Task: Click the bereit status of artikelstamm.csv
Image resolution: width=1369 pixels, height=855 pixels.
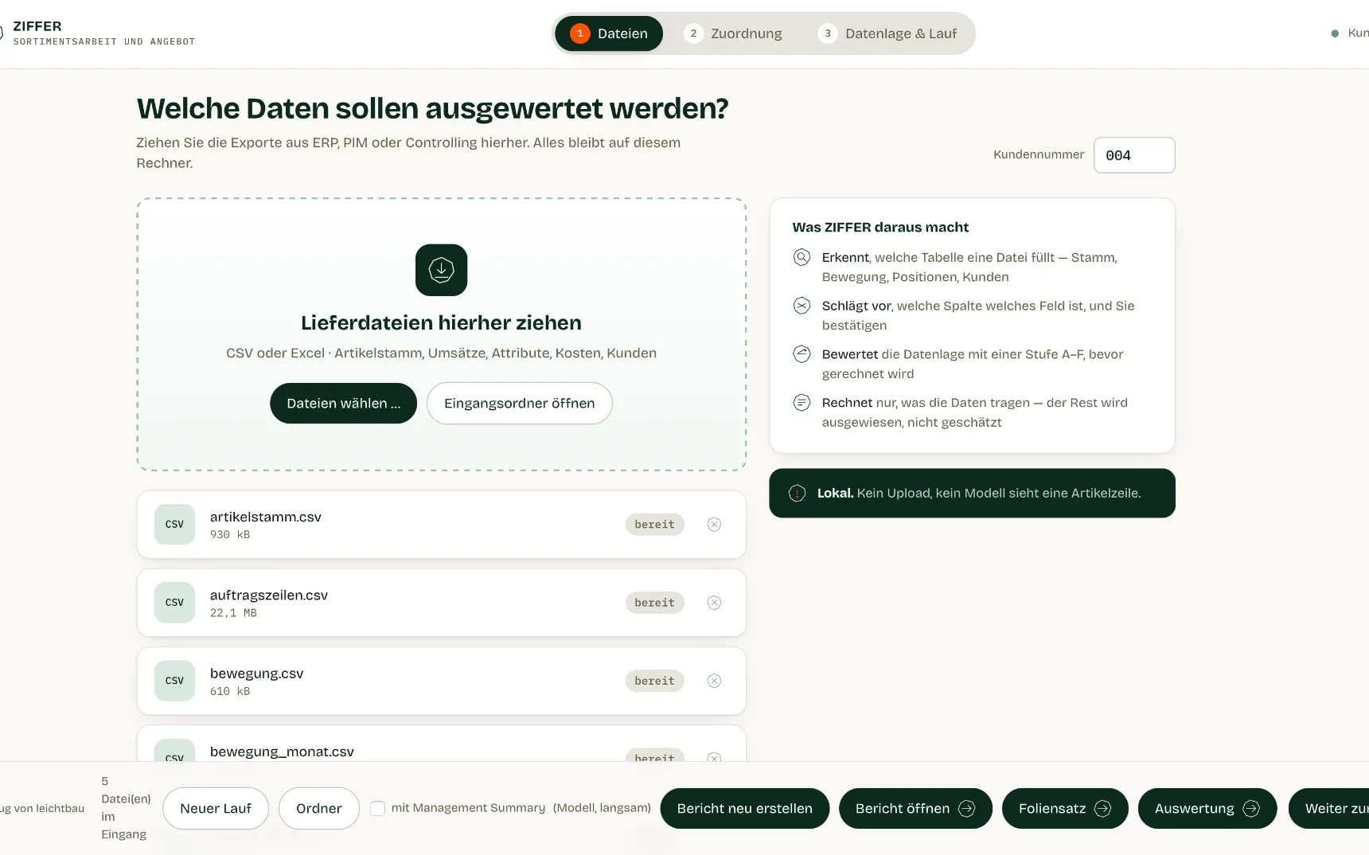Action: click(654, 525)
